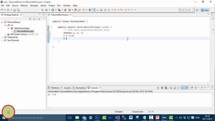Click the Toggle Block Selection icon

(x=101, y=10)
